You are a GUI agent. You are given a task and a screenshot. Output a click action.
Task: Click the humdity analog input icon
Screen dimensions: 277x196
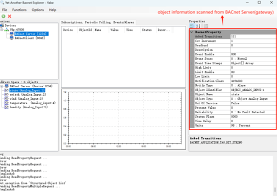(x=6, y=107)
